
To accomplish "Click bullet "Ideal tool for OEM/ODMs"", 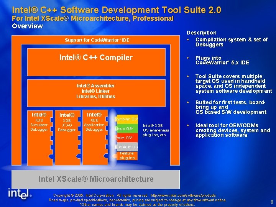I will point(233,130).
